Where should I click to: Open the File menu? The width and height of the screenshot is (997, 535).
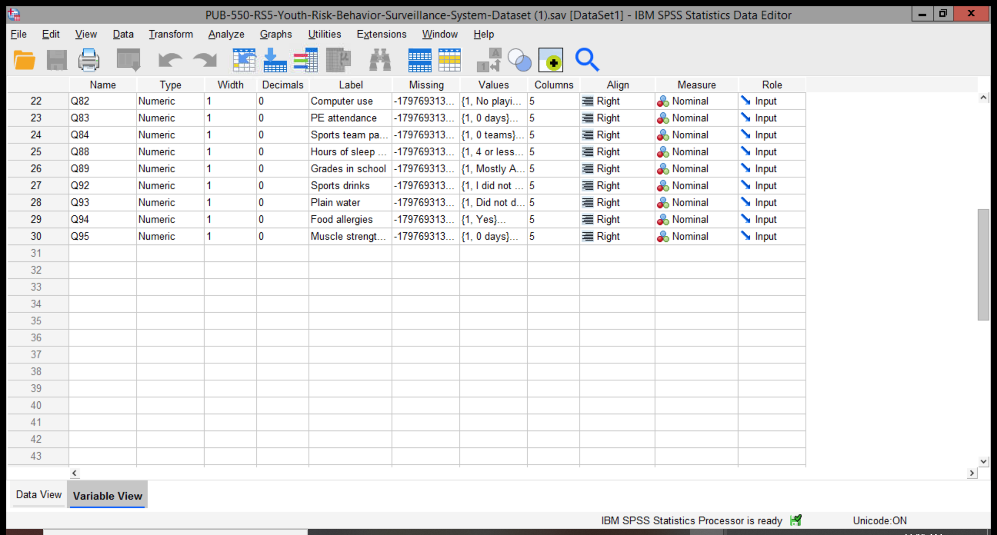[18, 34]
